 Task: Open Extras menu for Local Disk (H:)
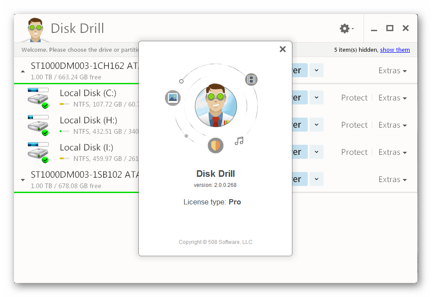(392, 125)
